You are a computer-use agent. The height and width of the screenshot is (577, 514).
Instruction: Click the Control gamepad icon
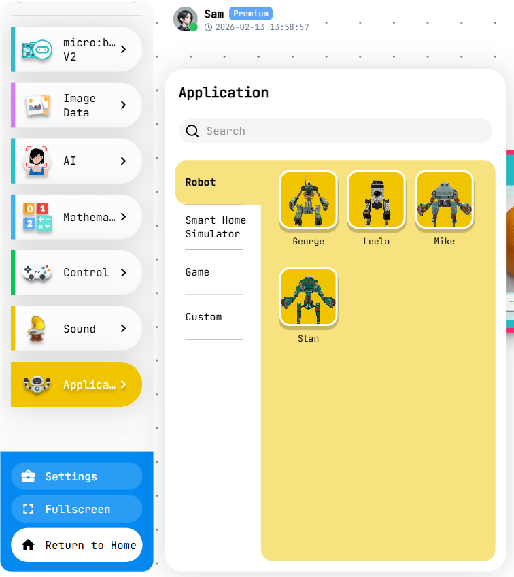[37, 273]
